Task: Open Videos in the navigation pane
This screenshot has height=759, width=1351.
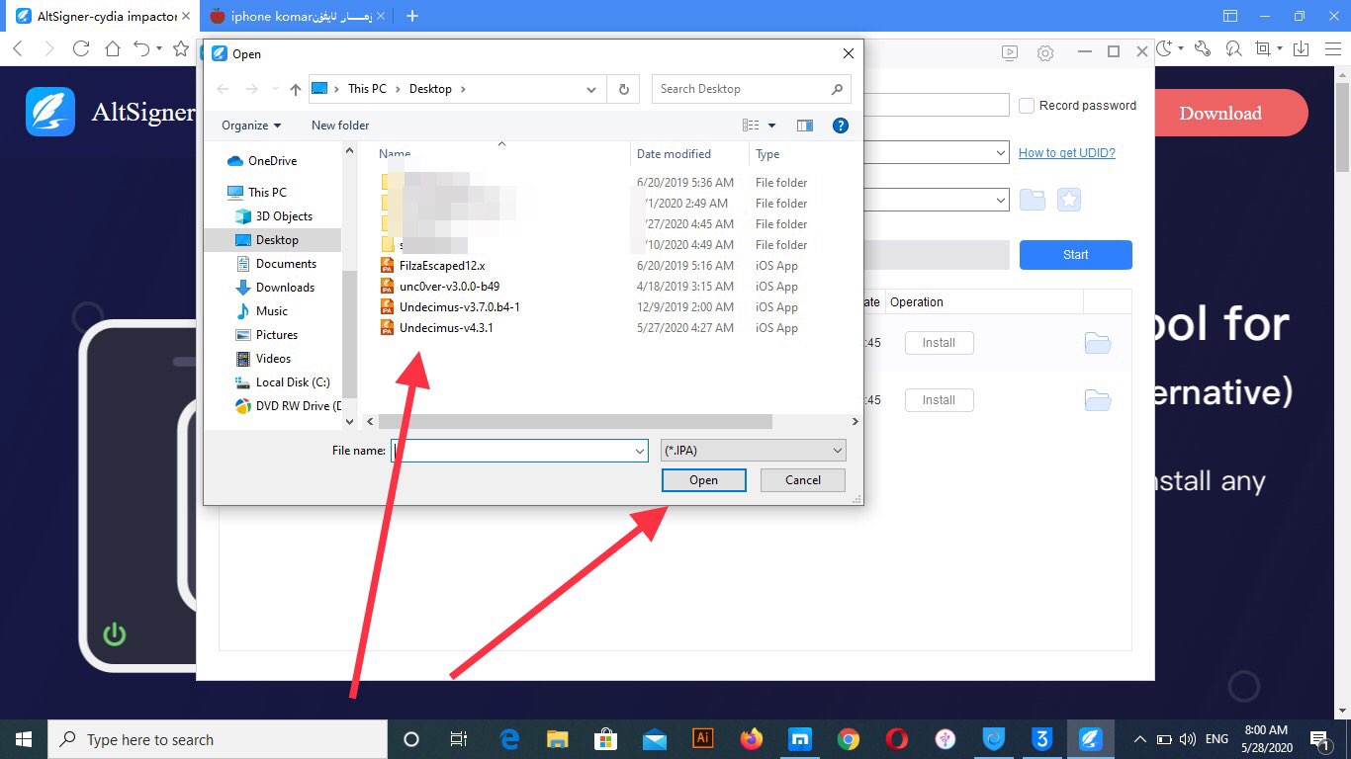Action: 263,359
